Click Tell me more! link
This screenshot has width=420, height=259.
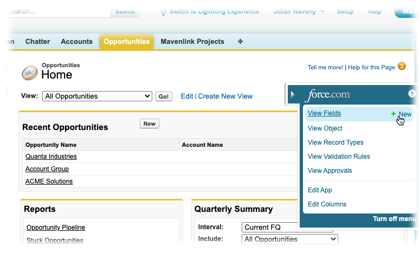[325, 68]
